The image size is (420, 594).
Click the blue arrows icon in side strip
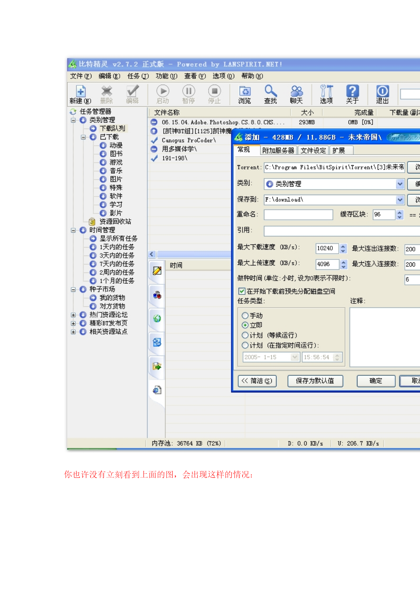[157, 342]
